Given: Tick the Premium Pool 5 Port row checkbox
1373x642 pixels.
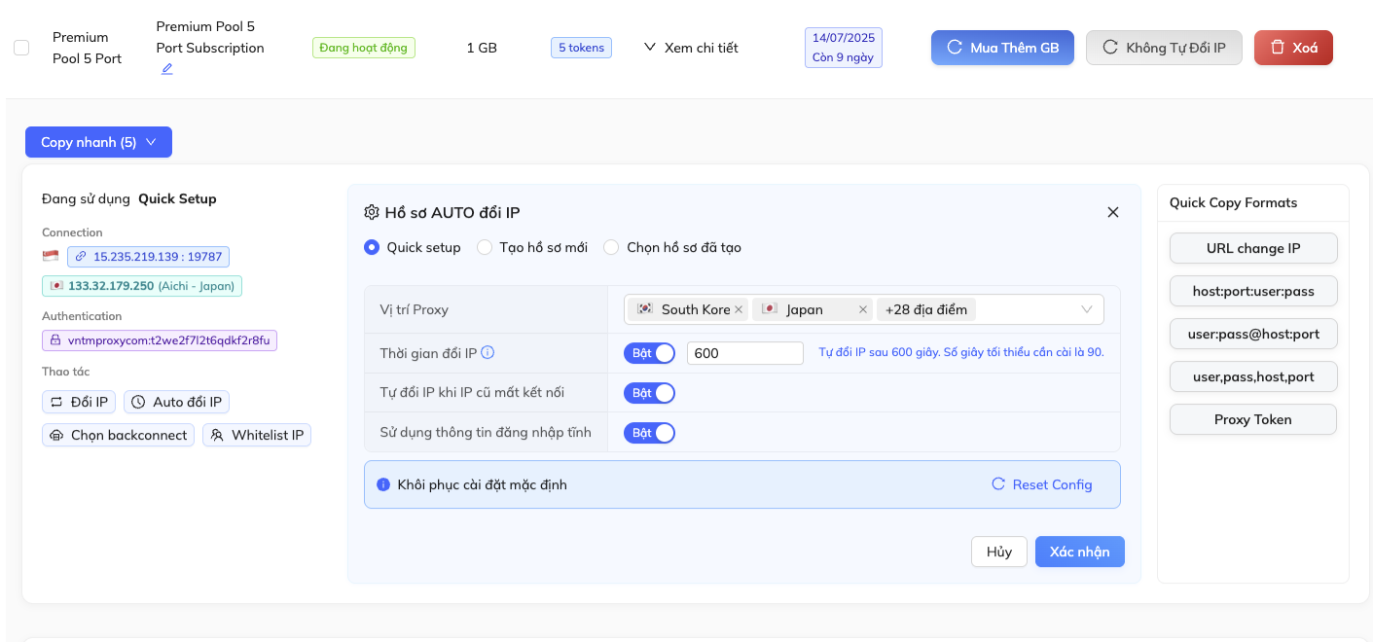Looking at the screenshot, I should (x=21, y=48).
